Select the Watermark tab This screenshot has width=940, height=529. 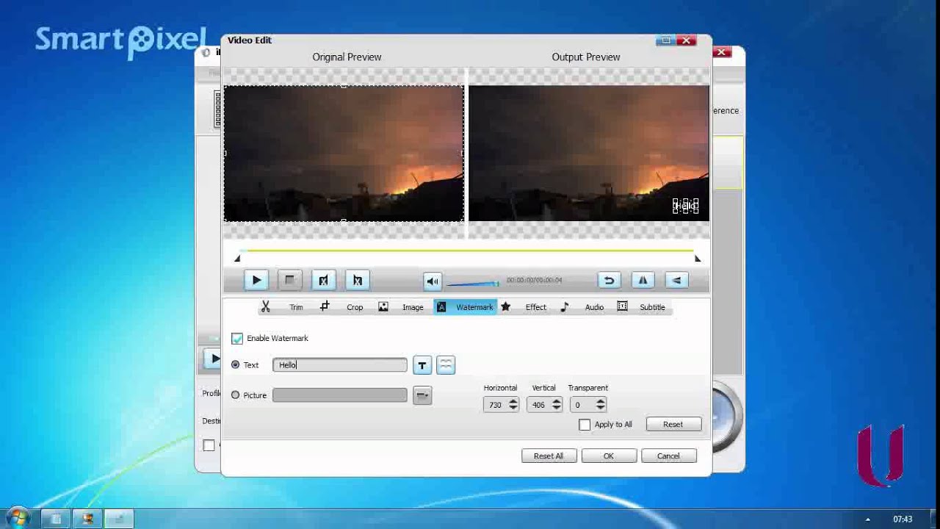pos(466,307)
